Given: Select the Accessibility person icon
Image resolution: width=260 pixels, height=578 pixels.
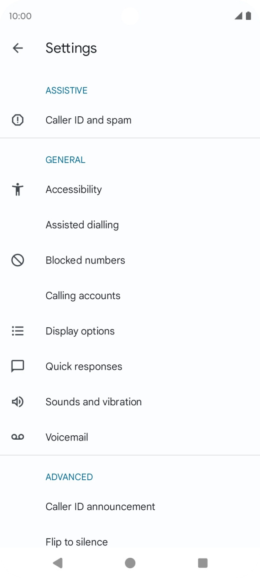Looking at the screenshot, I should pos(18,189).
